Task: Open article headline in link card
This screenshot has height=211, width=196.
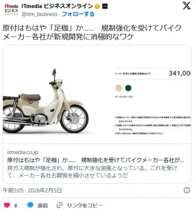Action: [96, 160]
